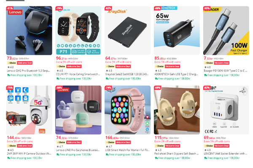Click the 166,42 kr price of LIGE watch

click(113, 138)
